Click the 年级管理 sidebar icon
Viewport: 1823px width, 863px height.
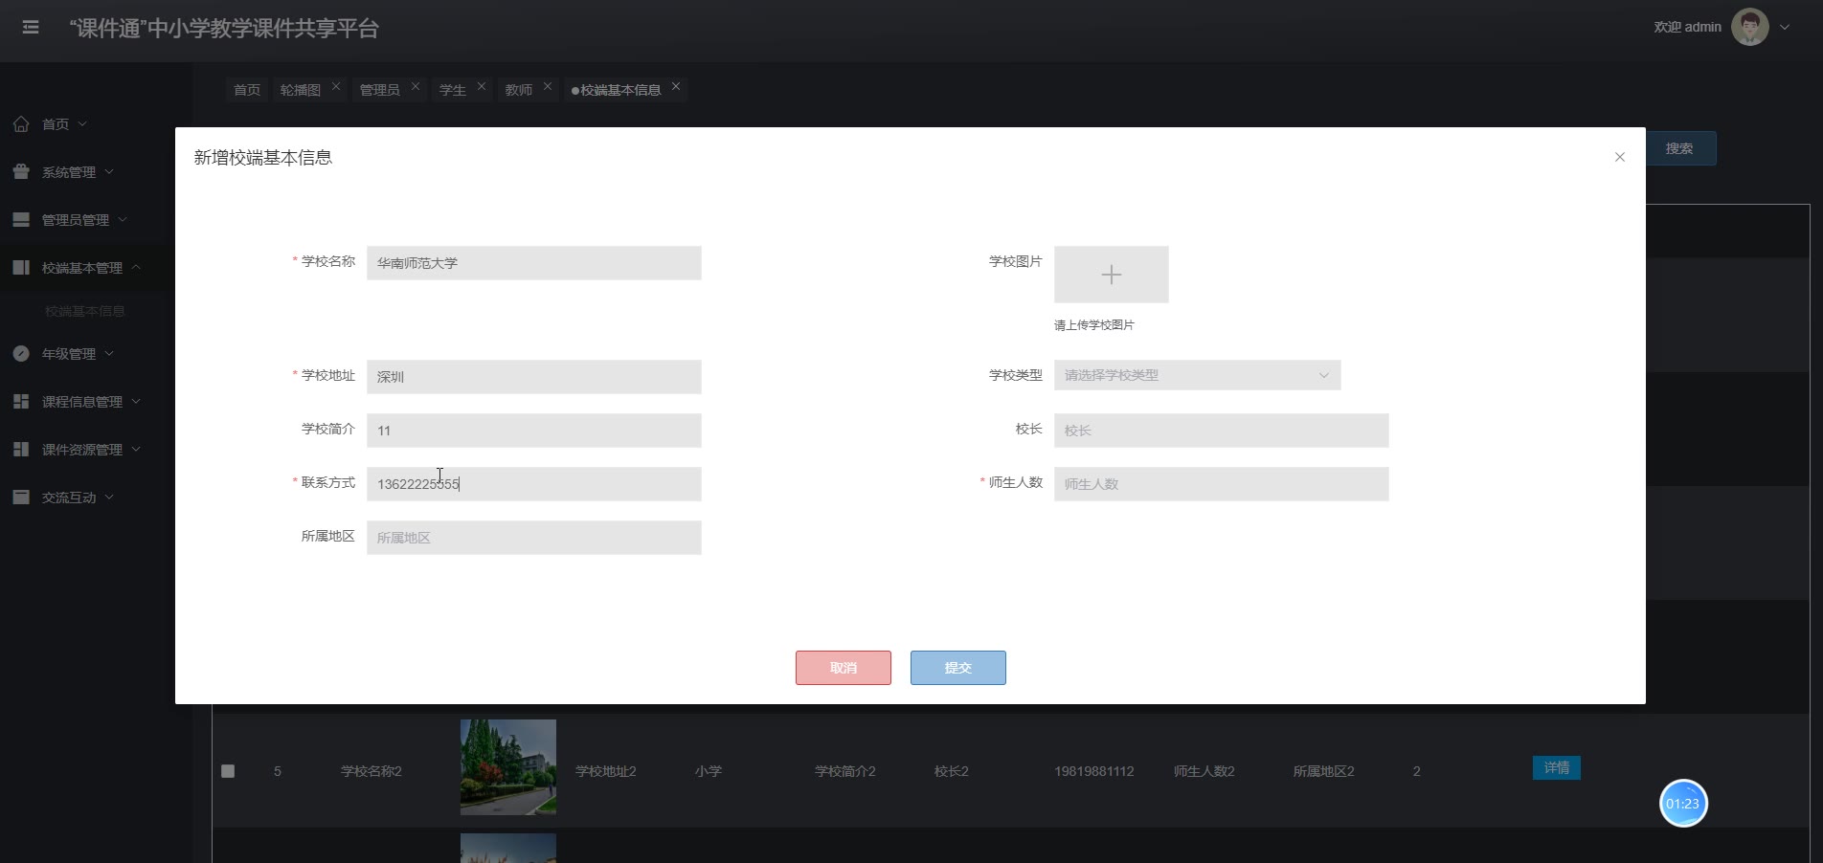pos(21,353)
